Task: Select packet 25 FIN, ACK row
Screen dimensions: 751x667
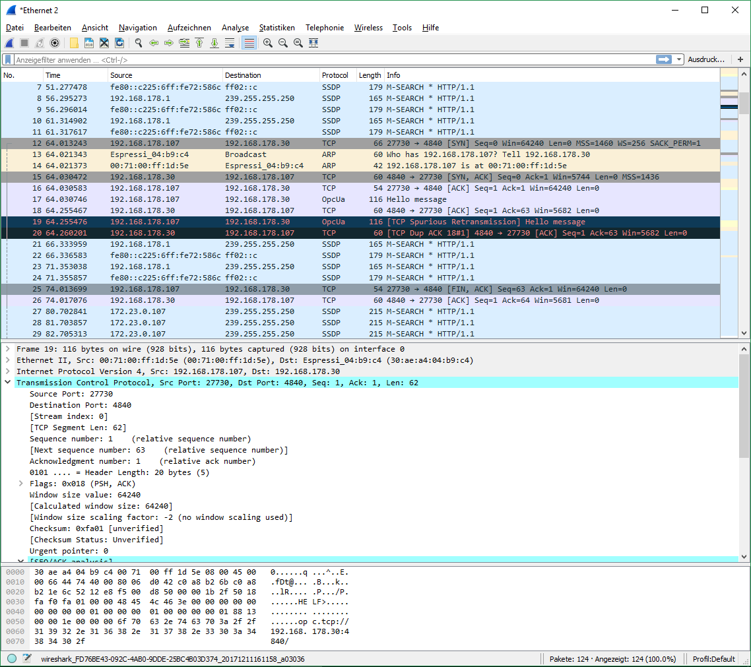Action: click(360, 289)
